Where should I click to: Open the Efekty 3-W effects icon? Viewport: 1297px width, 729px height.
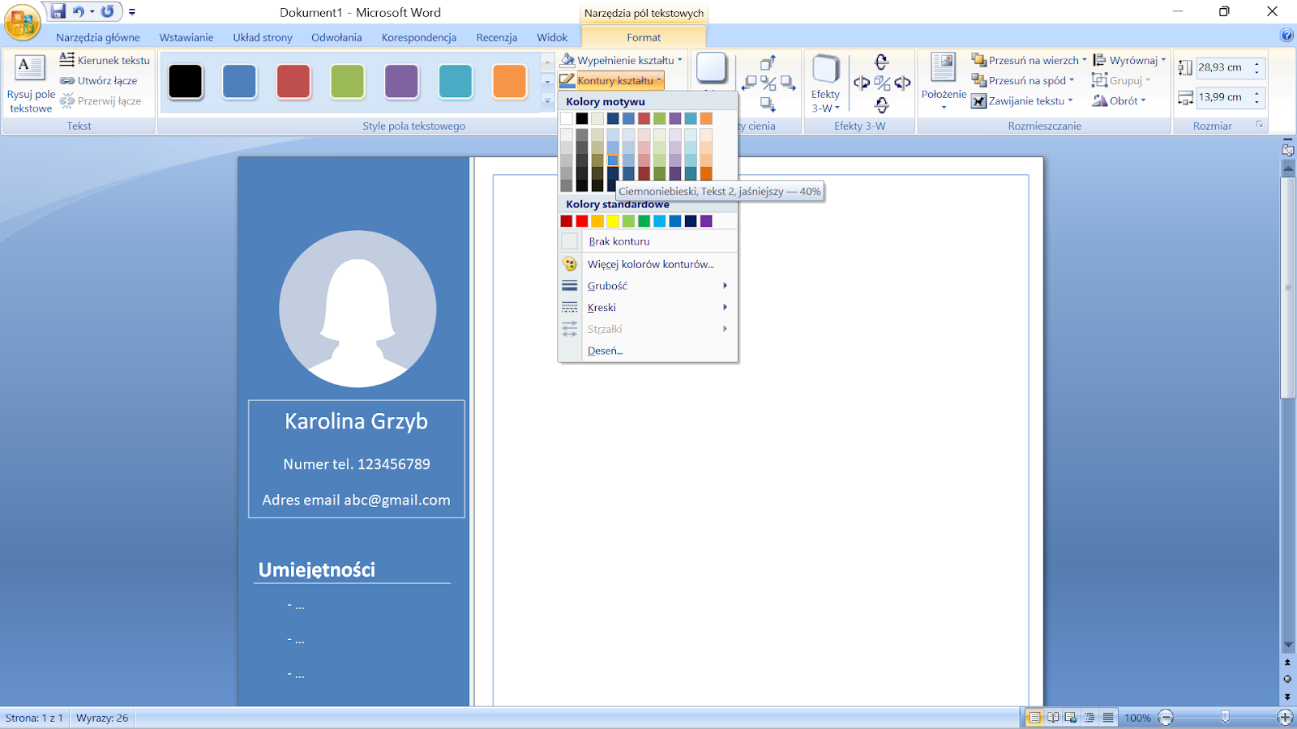pyautogui.click(x=825, y=70)
